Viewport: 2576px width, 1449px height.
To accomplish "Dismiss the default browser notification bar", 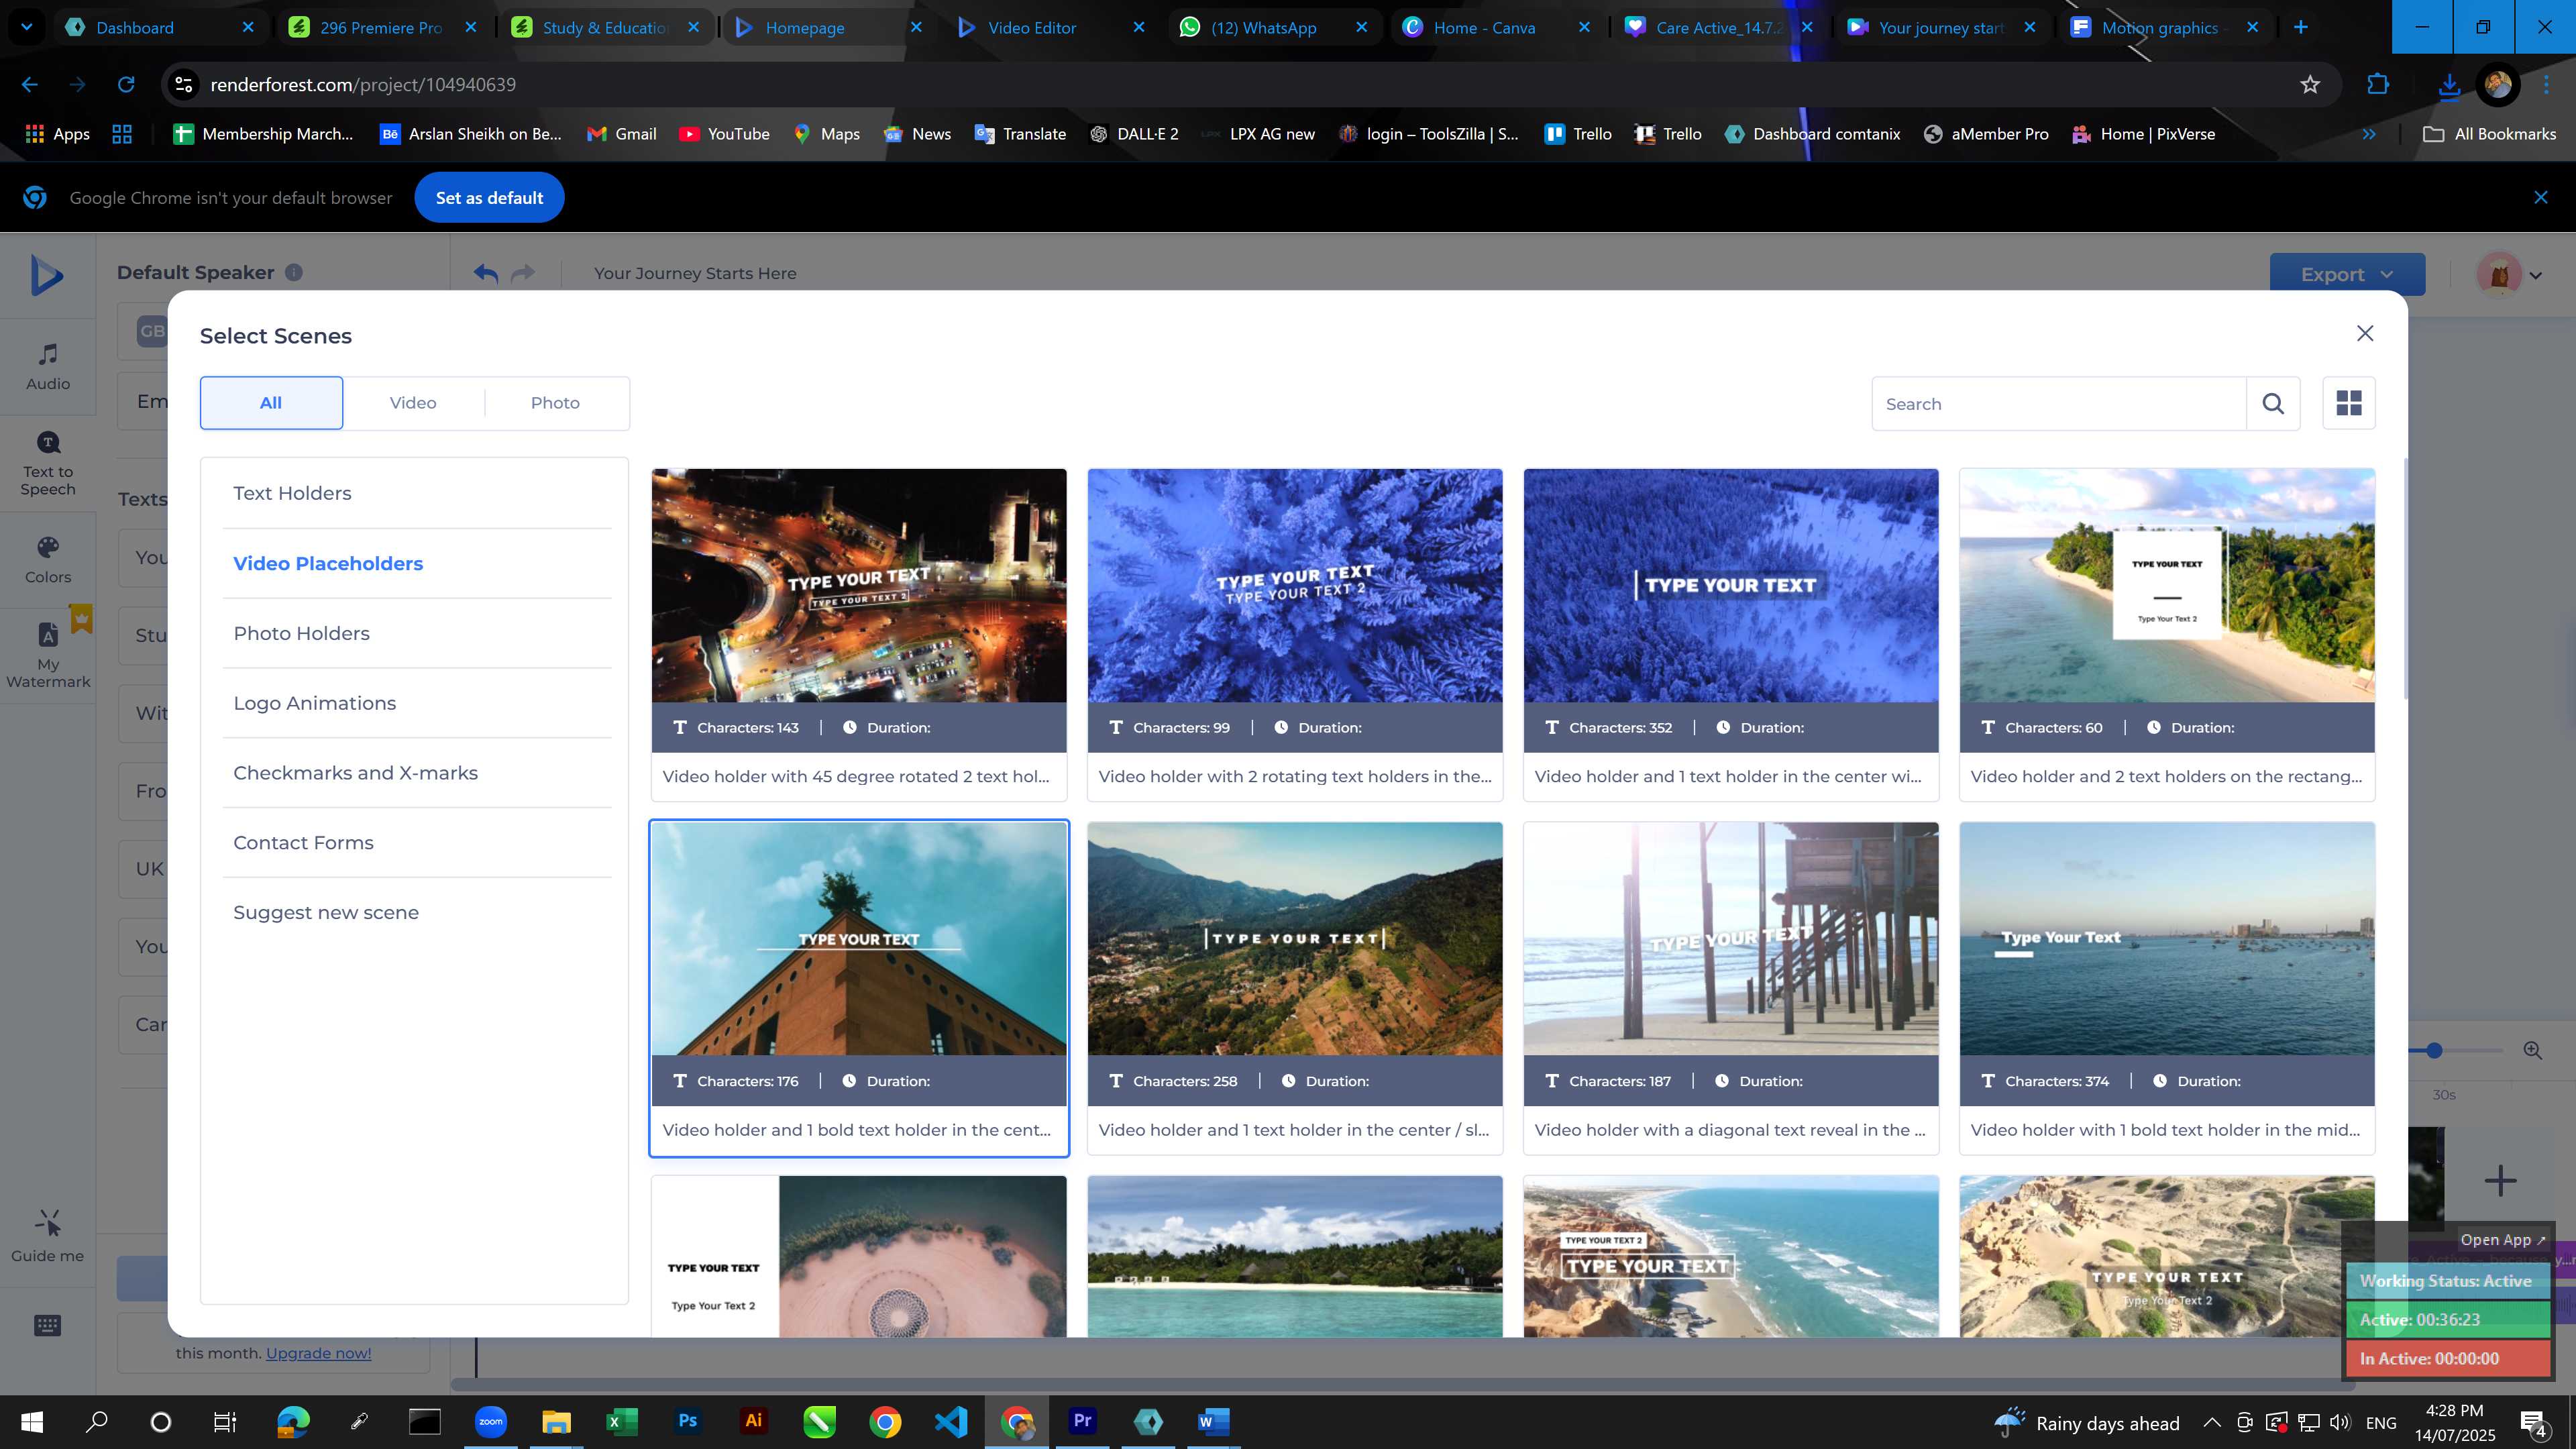I will [x=2541, y=198].
